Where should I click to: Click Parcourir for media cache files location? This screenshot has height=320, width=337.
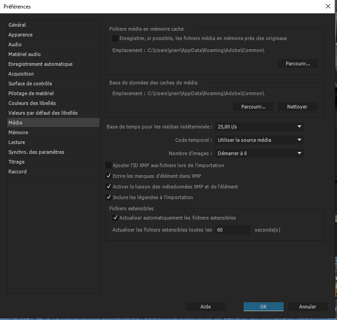pyautogui.click(x=297, y=64)
